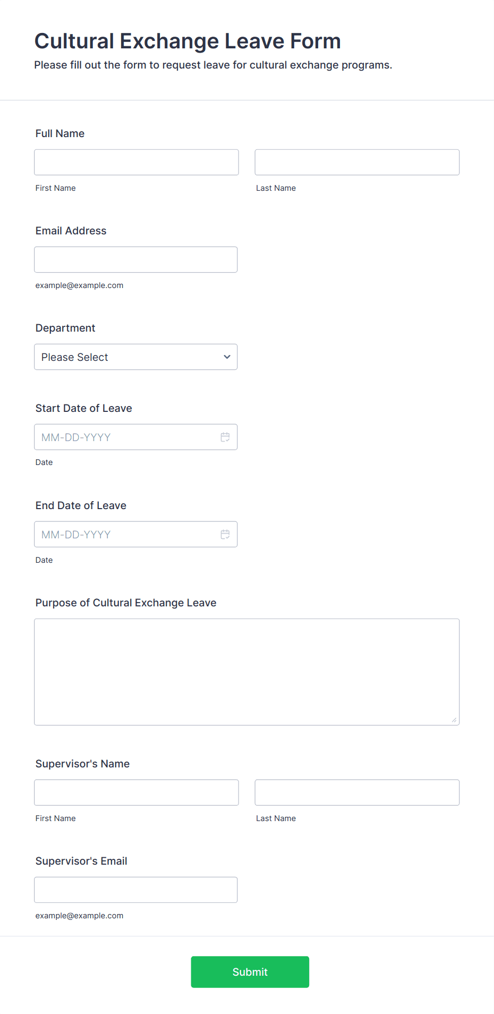Focus the Full Name last name field
This screenshot has width=494, height=1014.
tap(357, 162)
